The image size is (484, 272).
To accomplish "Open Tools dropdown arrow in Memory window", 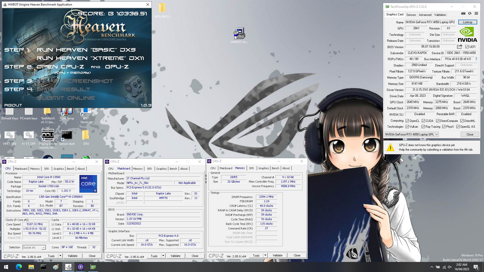I will pos(265,255).
